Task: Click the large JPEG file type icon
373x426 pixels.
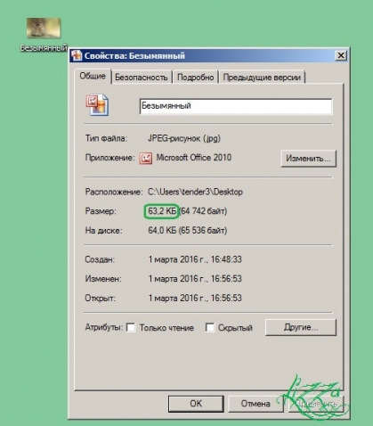Action: (x=97, y=105)
